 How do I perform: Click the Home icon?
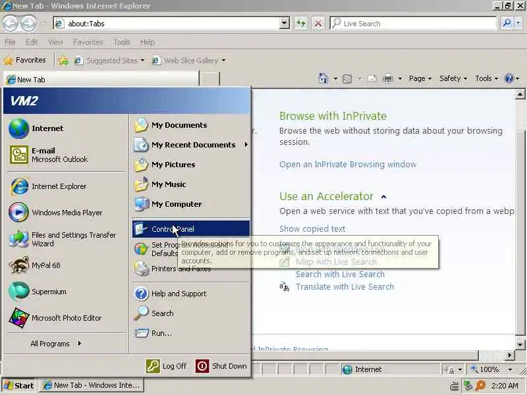(x=323, y=78)
